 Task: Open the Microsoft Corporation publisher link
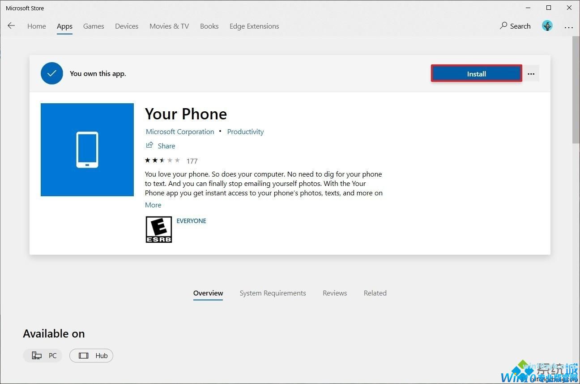[180, 131]
